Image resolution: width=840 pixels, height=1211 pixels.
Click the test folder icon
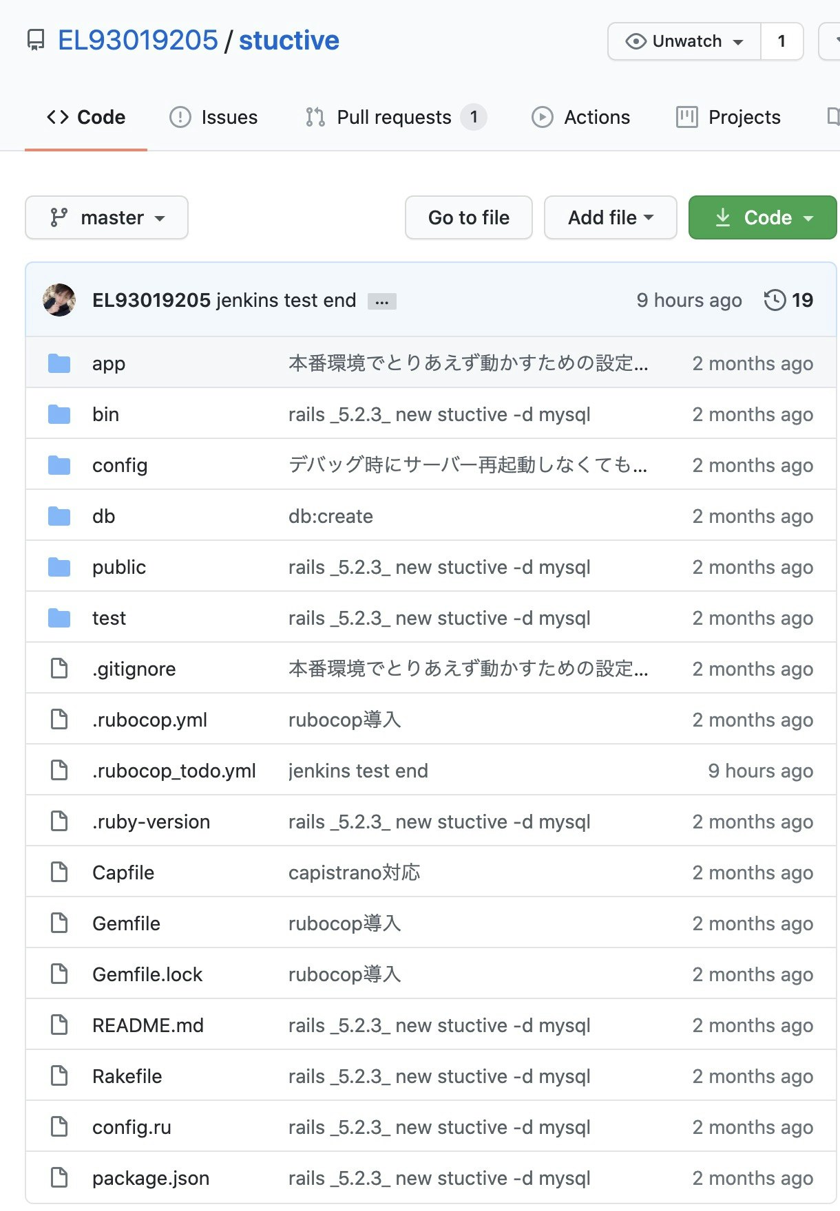(59, 618)
